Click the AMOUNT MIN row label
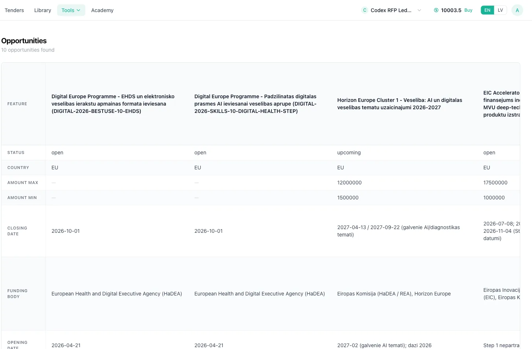Viewport: 532px width, 349px height. [22, 198]
